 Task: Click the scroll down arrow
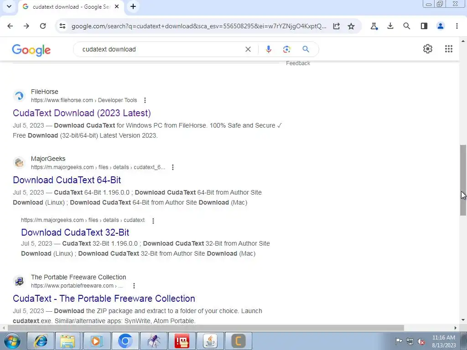[463, 320]
